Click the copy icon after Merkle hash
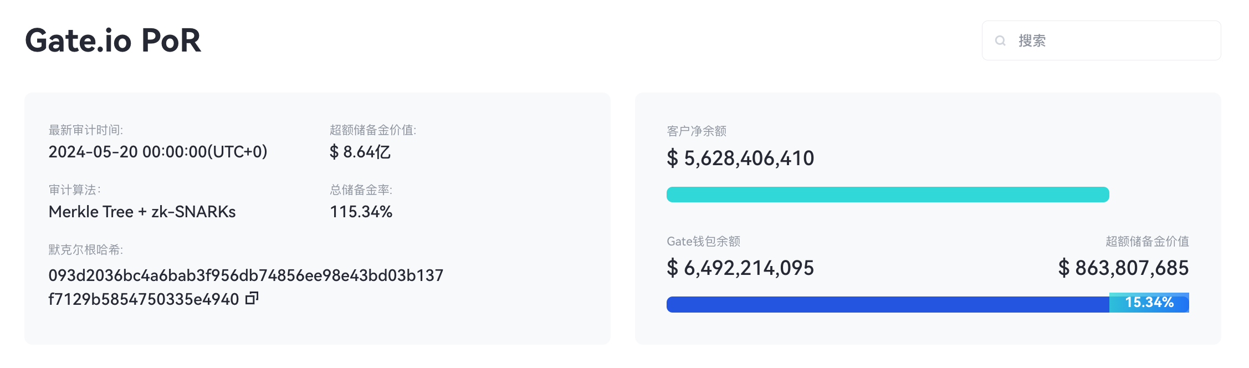 click(x=252, y=298)
